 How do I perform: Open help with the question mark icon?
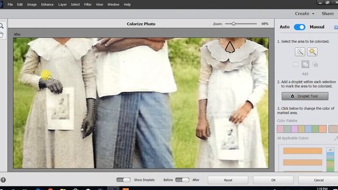3,180
